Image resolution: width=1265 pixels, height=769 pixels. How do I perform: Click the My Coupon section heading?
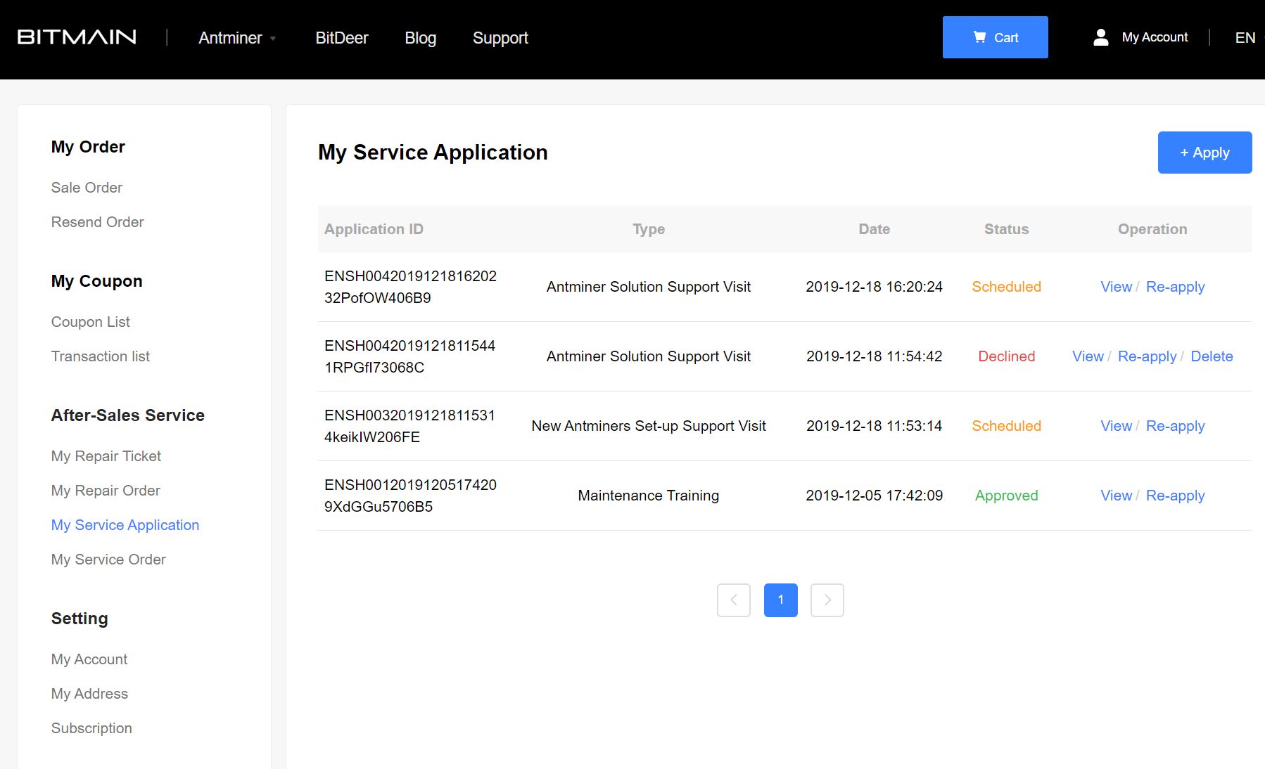click(96, 281)
